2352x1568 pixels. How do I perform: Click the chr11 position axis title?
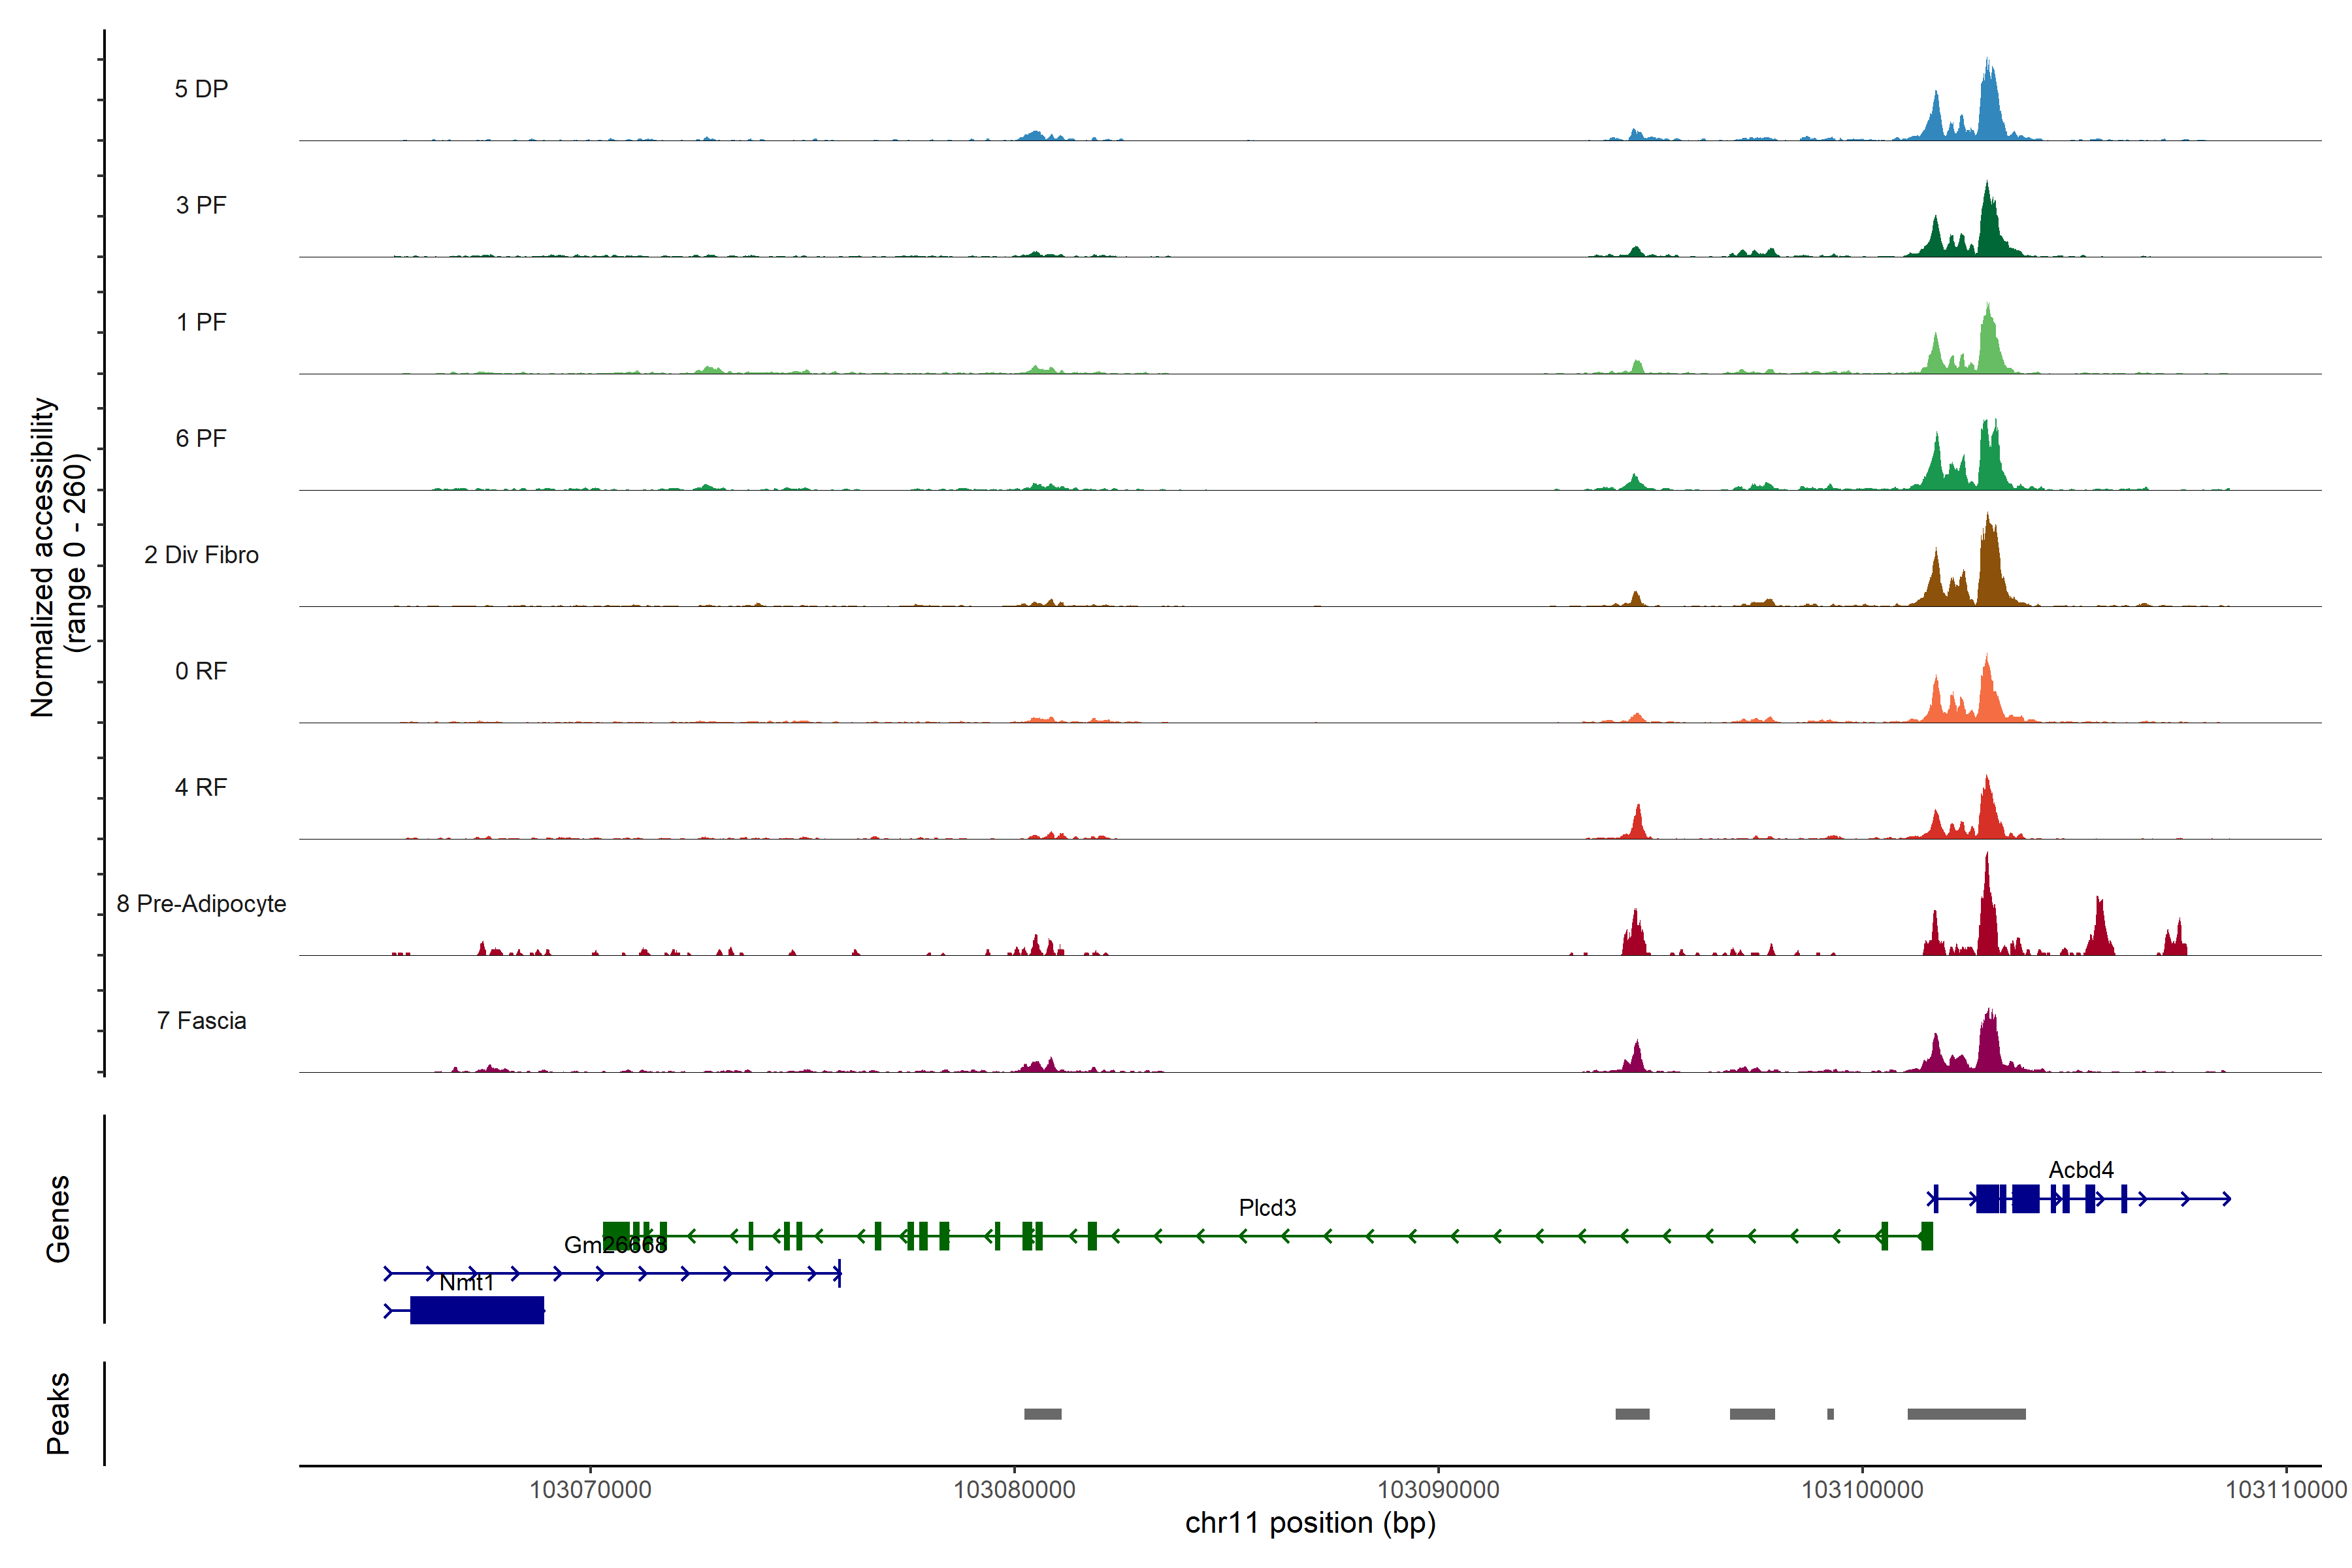coord(1310,1523)
